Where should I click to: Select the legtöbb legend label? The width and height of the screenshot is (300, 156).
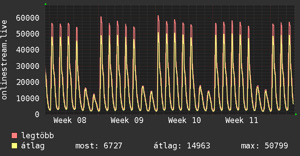pyautogui.click(x=37, y=136)
